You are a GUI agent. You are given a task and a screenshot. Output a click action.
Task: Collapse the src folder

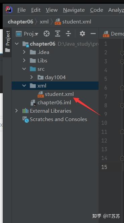click(x=24, y=69)
